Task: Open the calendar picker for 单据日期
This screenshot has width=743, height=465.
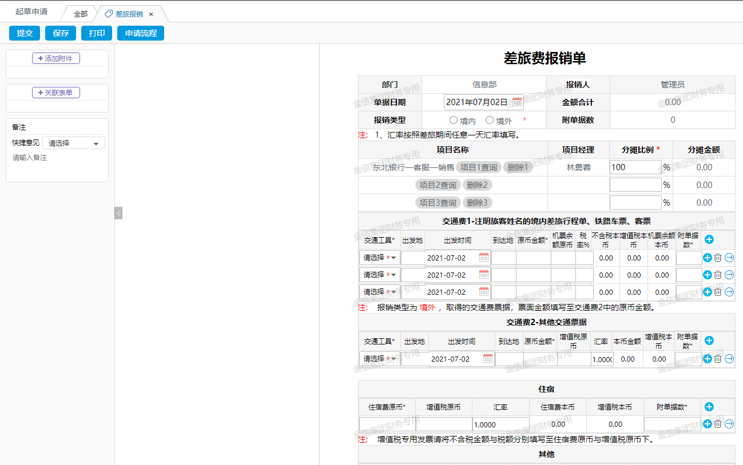Action: [x=516, y=102]
